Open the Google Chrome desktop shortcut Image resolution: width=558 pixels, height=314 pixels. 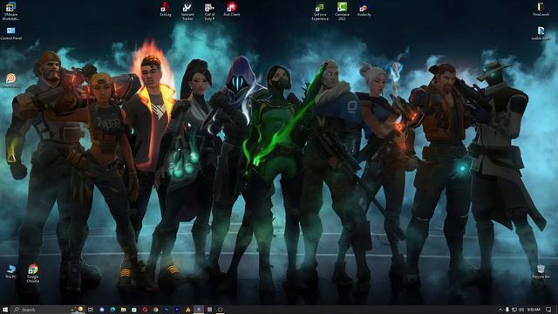click(33, 273)
